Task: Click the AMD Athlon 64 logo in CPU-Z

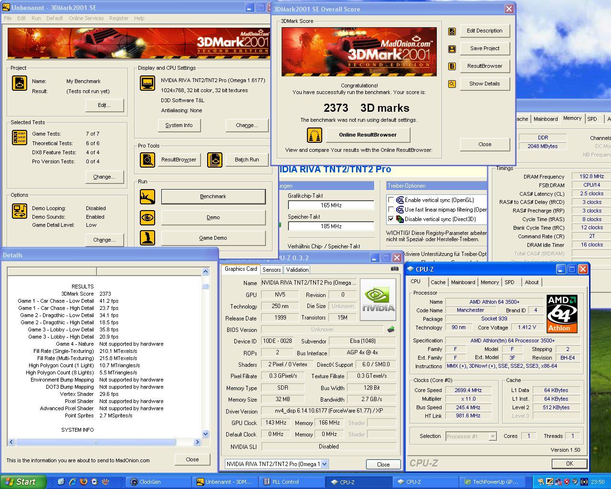Action: pos(562,314)
